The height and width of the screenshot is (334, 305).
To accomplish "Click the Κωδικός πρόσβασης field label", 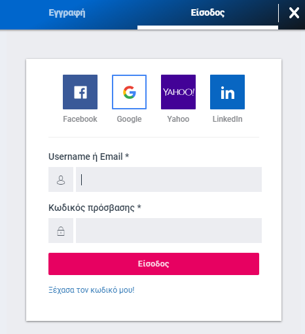I will pos(95,208).
